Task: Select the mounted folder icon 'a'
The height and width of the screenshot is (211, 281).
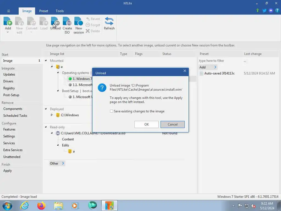Action: coord(58,67)
